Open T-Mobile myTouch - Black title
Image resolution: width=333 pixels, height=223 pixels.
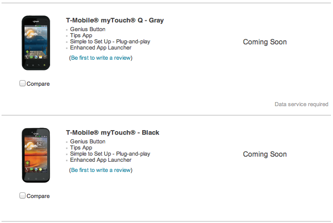113,133
